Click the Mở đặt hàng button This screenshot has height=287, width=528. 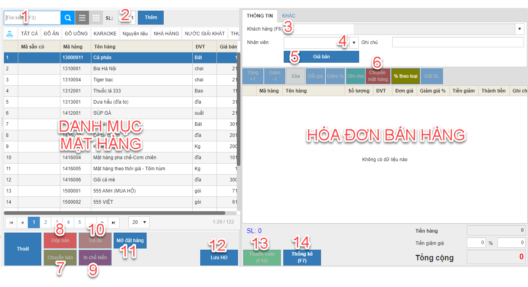pos(130,241)
